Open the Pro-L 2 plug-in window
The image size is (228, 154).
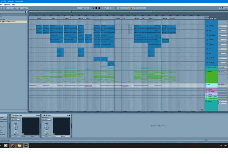[x=47, y=116]
